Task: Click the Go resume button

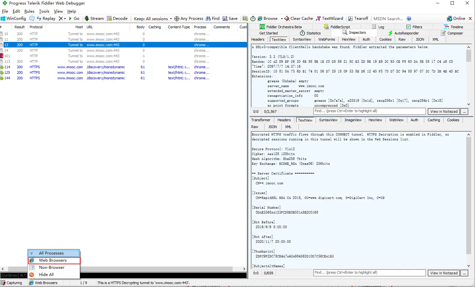Action: tap(74, 19)
